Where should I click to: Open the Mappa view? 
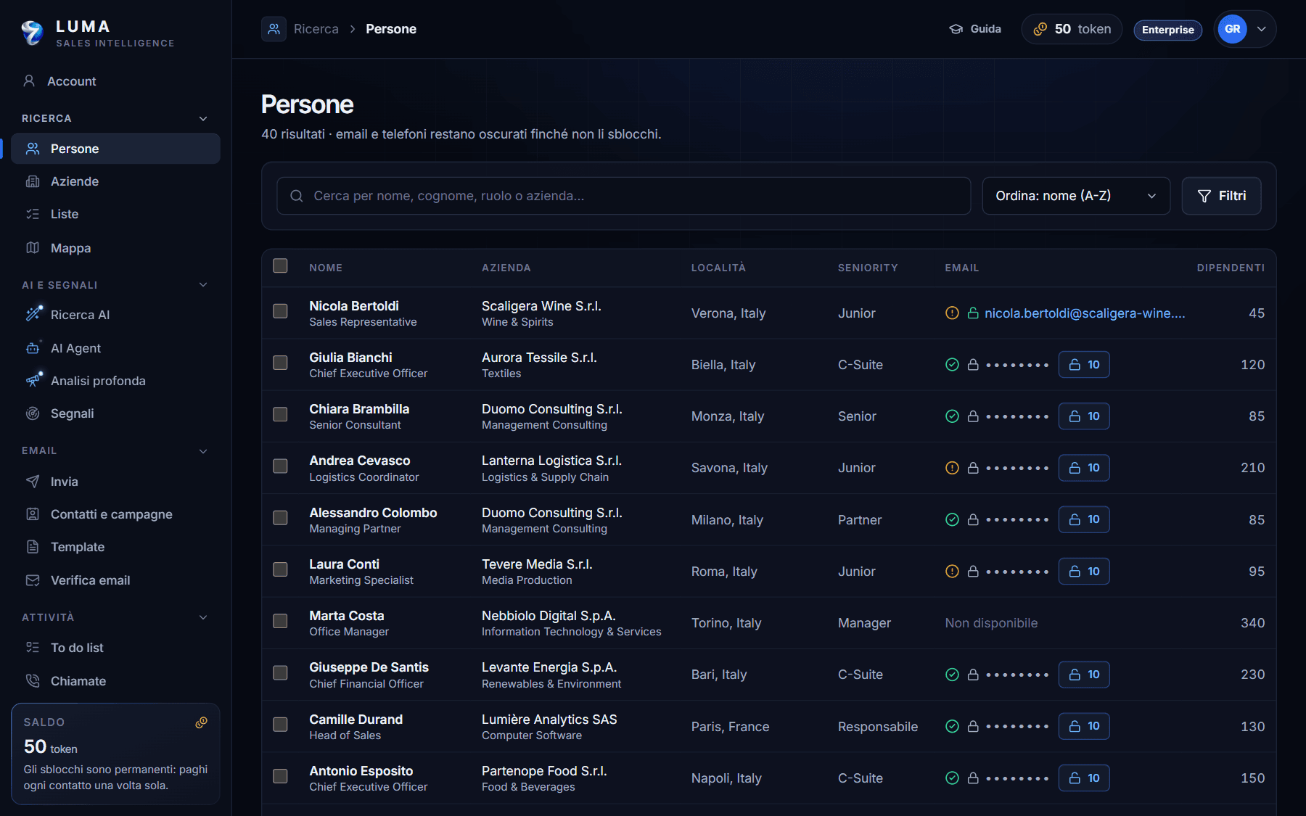115,248
